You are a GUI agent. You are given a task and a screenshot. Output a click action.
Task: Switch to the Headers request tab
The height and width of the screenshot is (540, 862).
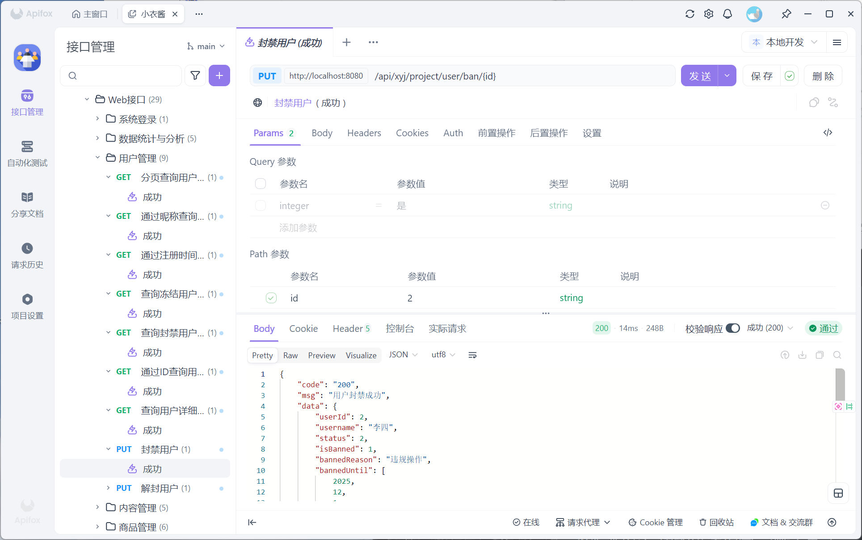364,133
